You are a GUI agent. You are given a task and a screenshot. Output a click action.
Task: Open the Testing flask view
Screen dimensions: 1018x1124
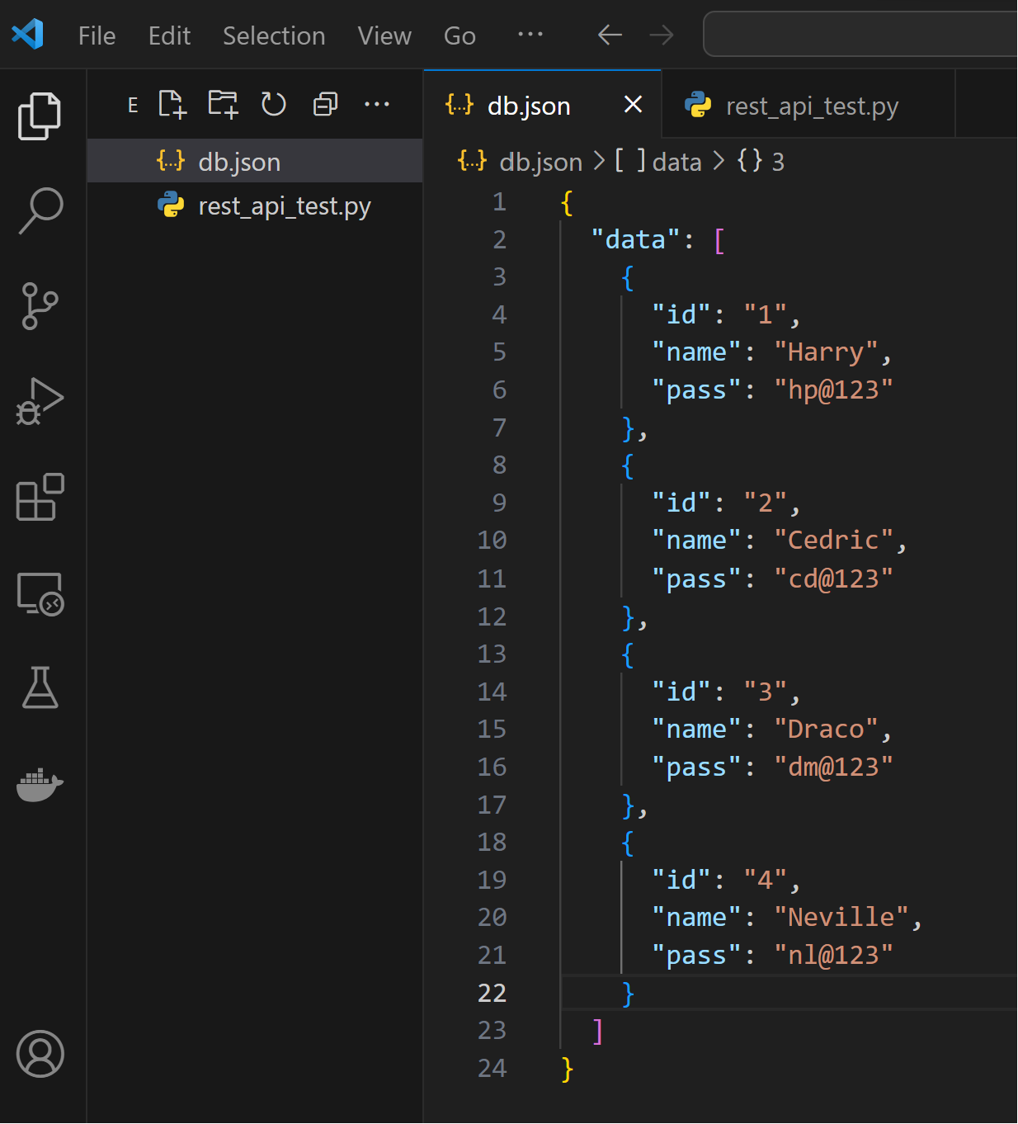[40, 687]
